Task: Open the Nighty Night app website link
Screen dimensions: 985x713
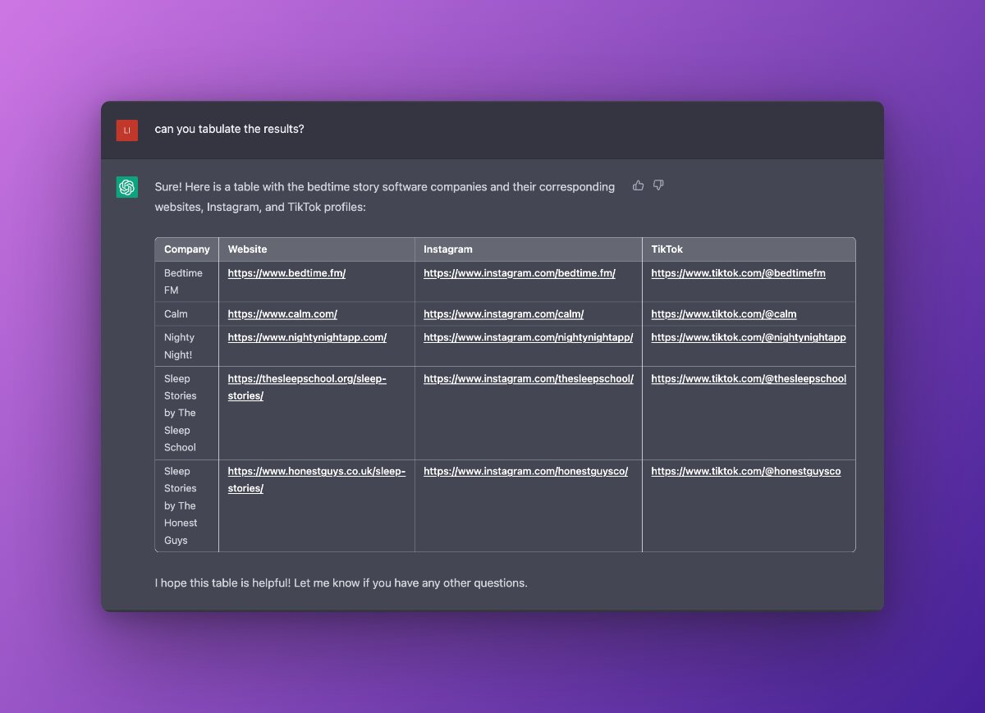Action: coord(307,337)
